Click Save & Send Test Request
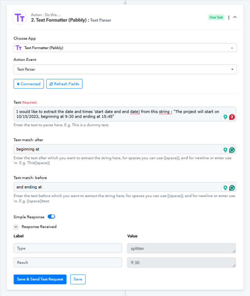This screenshot has height=296, width=250. [40, 279]
